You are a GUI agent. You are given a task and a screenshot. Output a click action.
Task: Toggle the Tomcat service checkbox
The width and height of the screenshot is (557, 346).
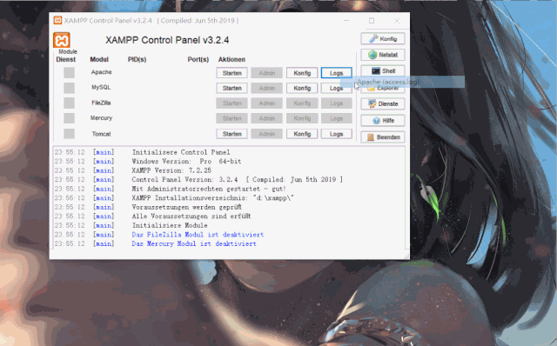69,134
